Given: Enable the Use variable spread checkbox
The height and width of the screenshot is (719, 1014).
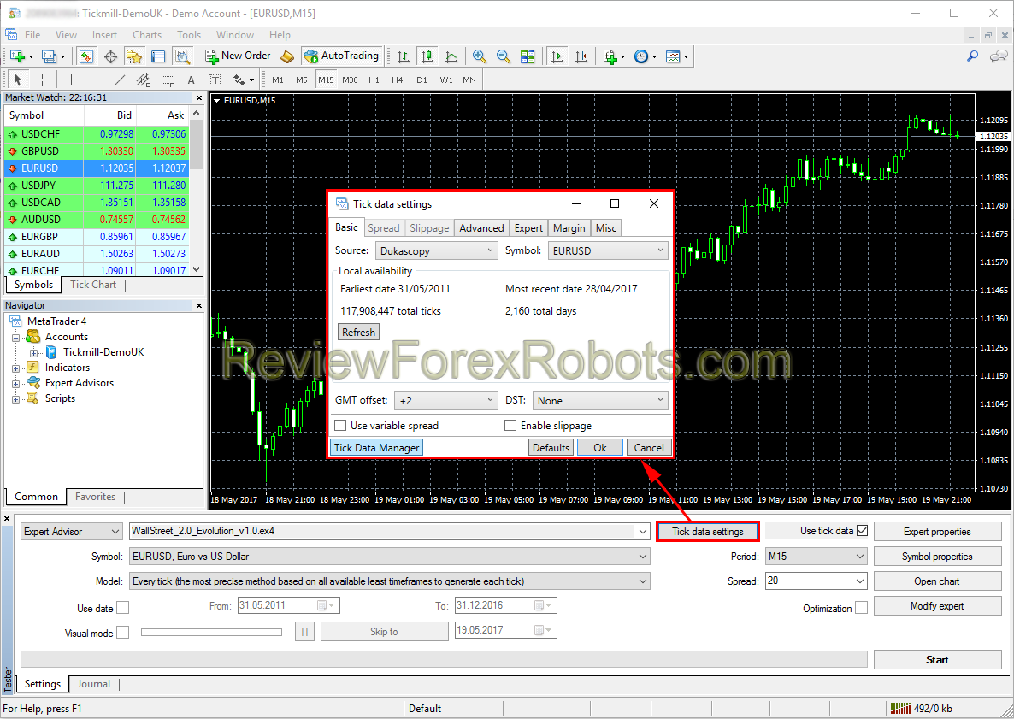Looking at the screenshot, I should click(340, 426).
